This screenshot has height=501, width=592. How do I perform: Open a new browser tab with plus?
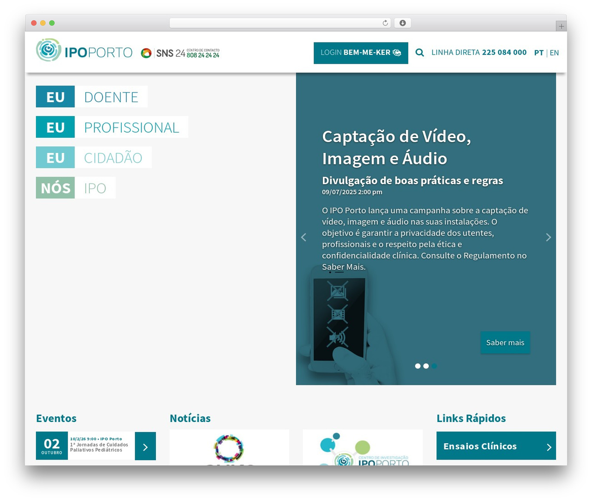coord(561,26)
